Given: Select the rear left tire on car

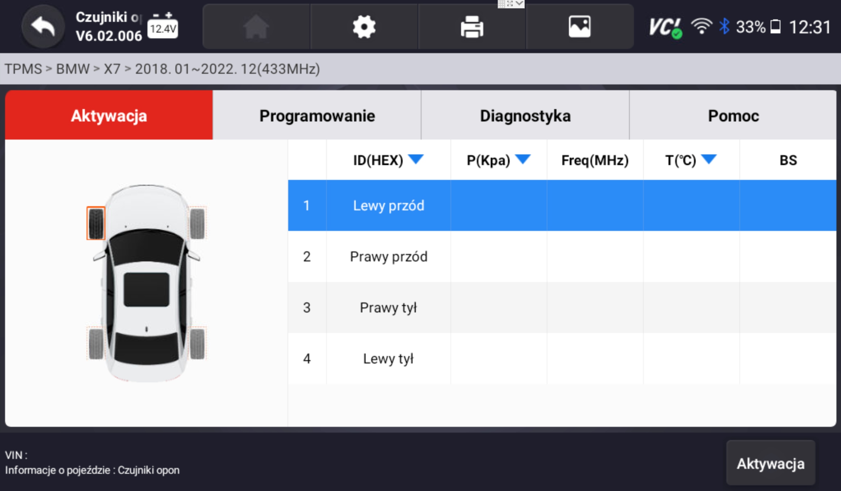Looking at the screenshot, I should tap(96, 344).
